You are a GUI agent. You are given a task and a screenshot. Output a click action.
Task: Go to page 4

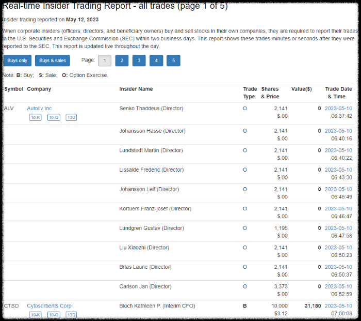pyautogui.click(x=156, y=60)
